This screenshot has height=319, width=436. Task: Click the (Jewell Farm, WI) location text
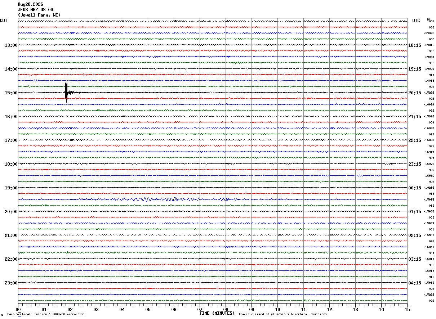39,15
